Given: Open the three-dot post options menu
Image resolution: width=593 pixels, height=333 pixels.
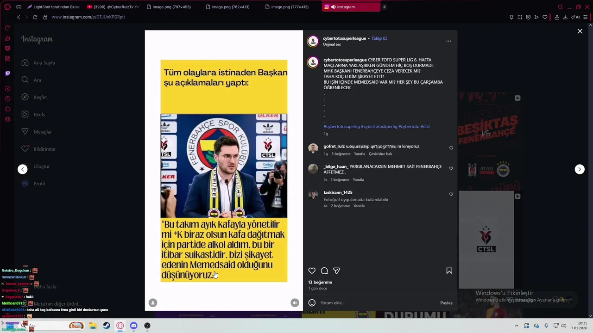Looking at the screenshot, I should click(448, 41).
